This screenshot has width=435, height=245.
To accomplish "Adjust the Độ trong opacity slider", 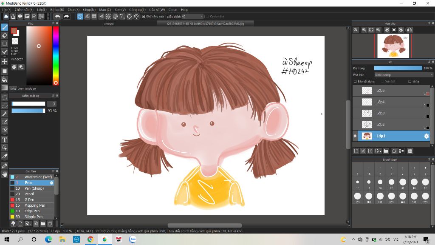I will tap(398, 68).
